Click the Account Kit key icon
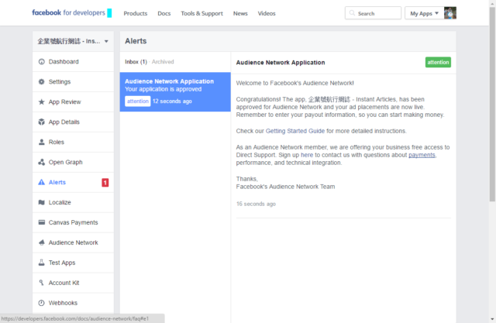496x323 pixels. coord(41,283)
